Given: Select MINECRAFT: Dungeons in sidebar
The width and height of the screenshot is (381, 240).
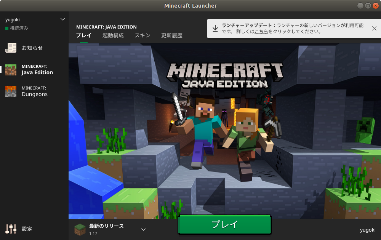Looking at the screenshot, I should click(34, 91).
